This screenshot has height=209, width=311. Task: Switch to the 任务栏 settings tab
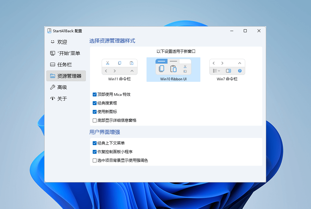pos(64,64)
